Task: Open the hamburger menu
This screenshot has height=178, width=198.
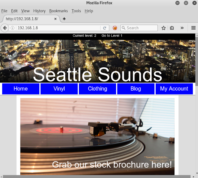Action: pyautogui.click(x=193, y=28)
